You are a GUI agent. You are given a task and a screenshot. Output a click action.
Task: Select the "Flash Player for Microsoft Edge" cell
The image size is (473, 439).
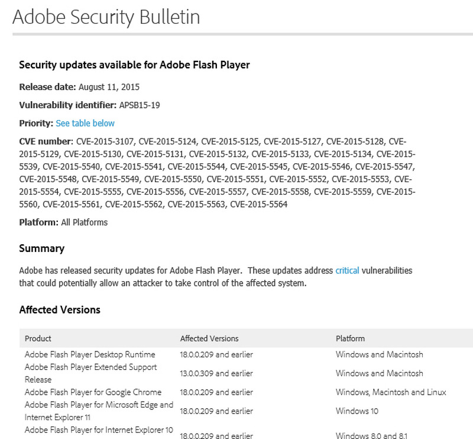tap(99, 410)
